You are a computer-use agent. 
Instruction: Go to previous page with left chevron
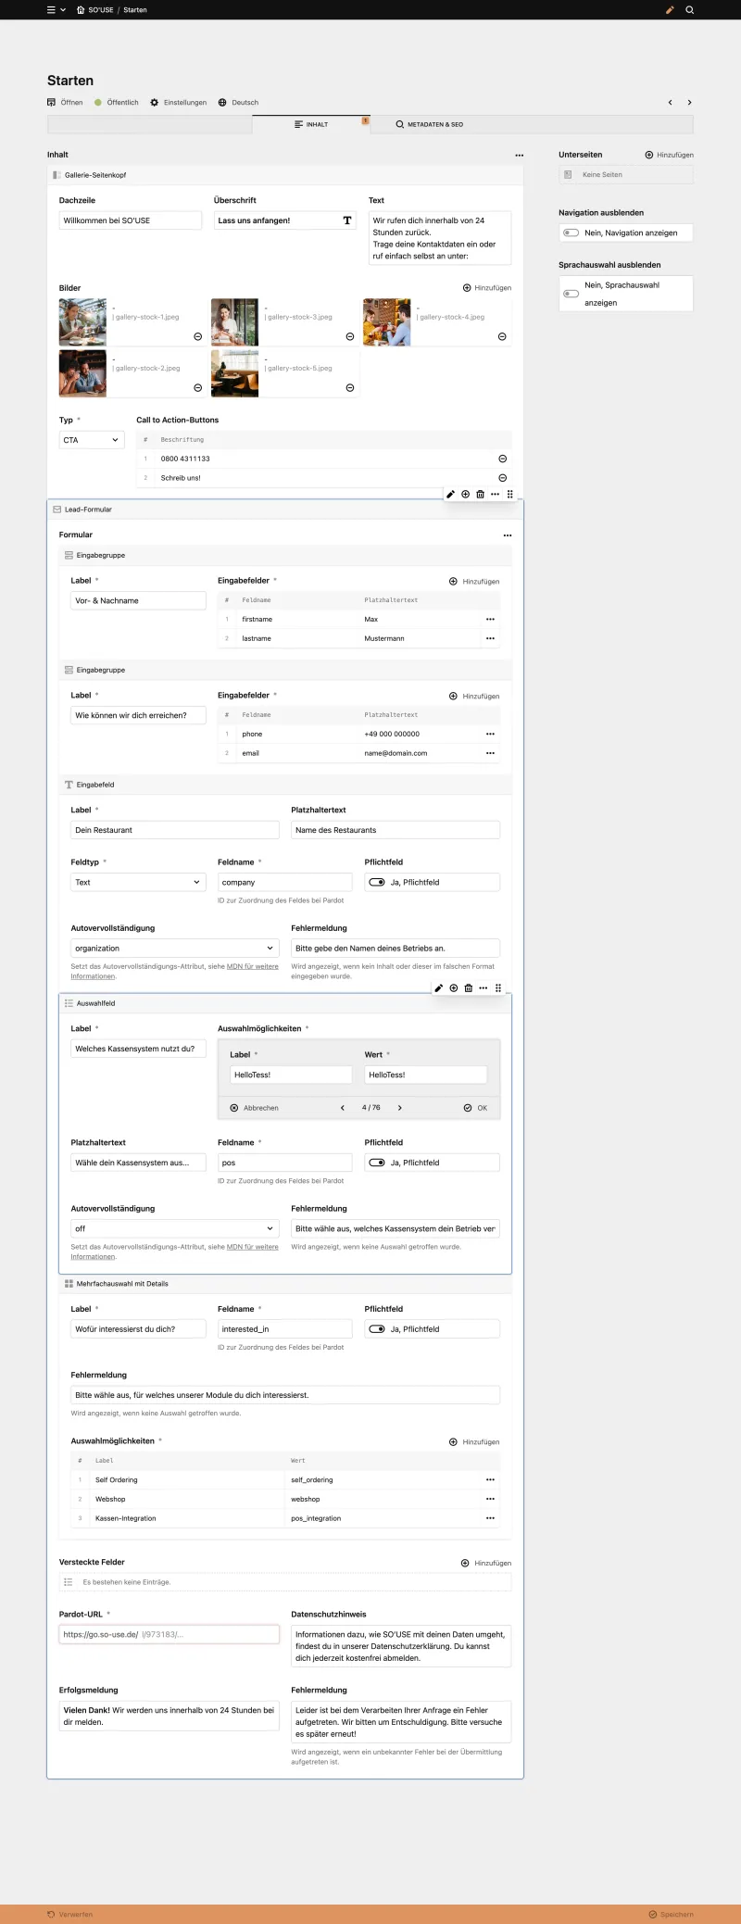click(670, 103)
